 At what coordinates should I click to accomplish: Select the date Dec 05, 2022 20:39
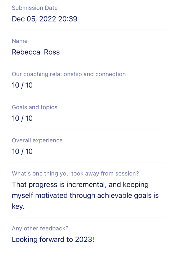[45, 19]
